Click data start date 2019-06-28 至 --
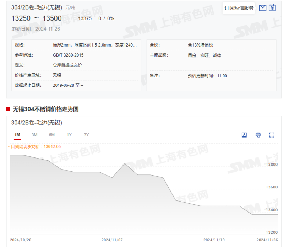 (68, 85)
